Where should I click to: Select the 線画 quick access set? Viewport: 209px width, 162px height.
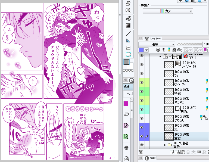pos(128,87)
